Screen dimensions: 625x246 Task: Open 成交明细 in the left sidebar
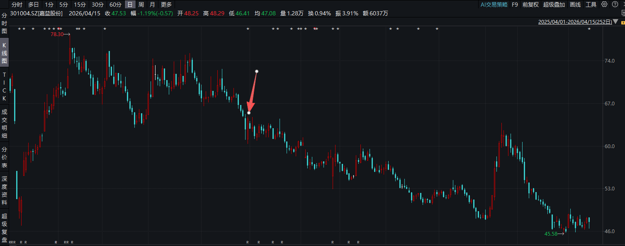[5, 124]
